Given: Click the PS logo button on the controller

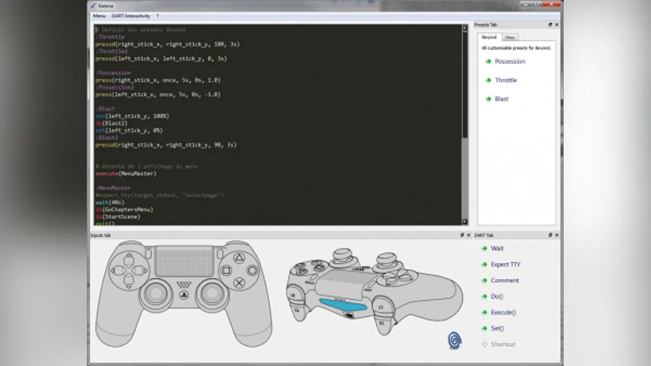Looking at the screenshot, I should pyautogui.click(x=184, y=294).
